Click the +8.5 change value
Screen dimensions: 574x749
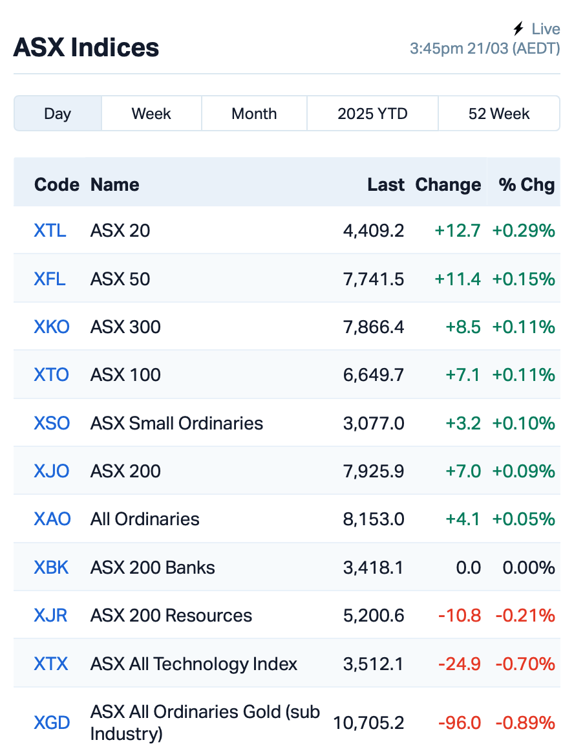coord(463,327)
